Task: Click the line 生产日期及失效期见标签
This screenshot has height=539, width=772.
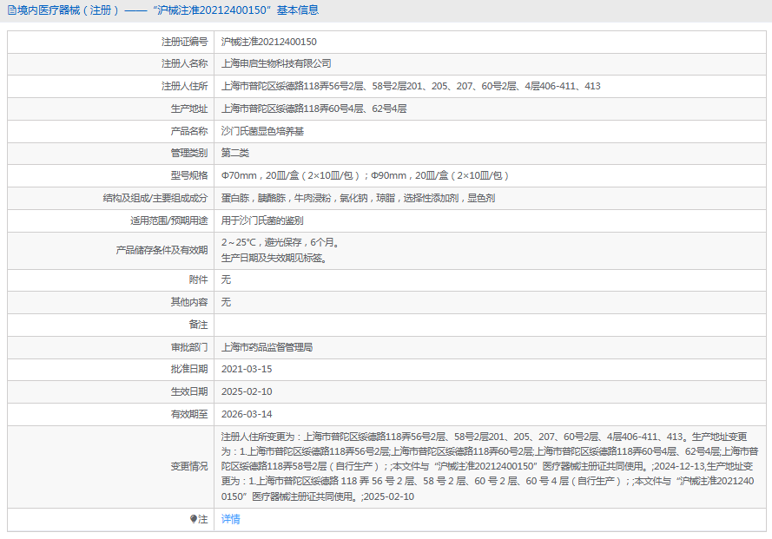Action: pyautogui.click(x=274, y=259)
